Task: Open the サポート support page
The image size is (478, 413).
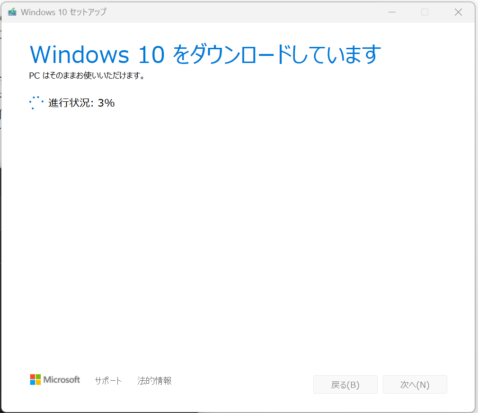Action: [108, 380]
